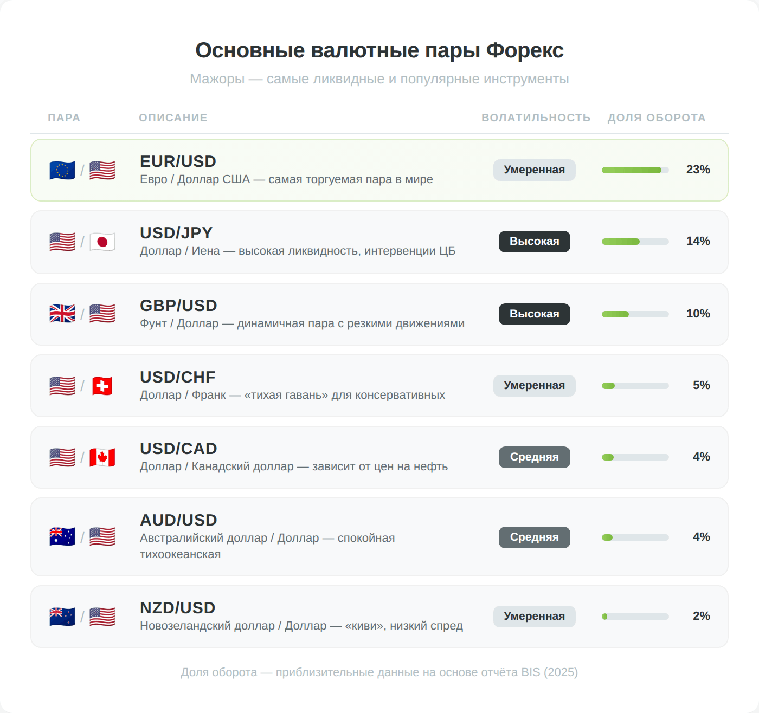Click the "Описание" column header

point(173,118)
